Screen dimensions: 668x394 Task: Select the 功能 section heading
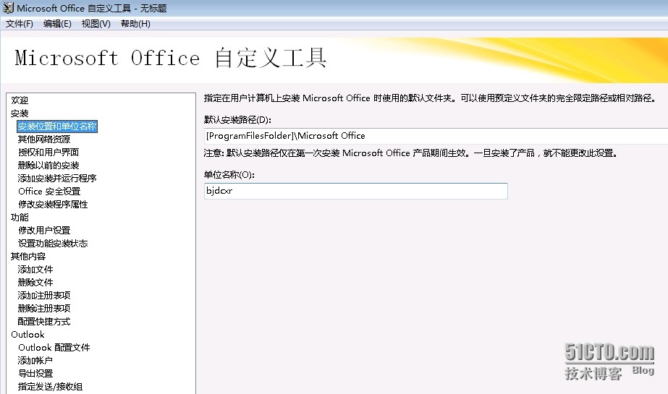click(20, 218)
